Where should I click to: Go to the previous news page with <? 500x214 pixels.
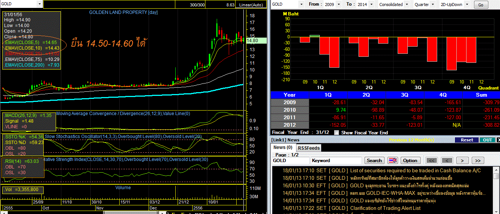pyautogui.click(x=447, y=161)
